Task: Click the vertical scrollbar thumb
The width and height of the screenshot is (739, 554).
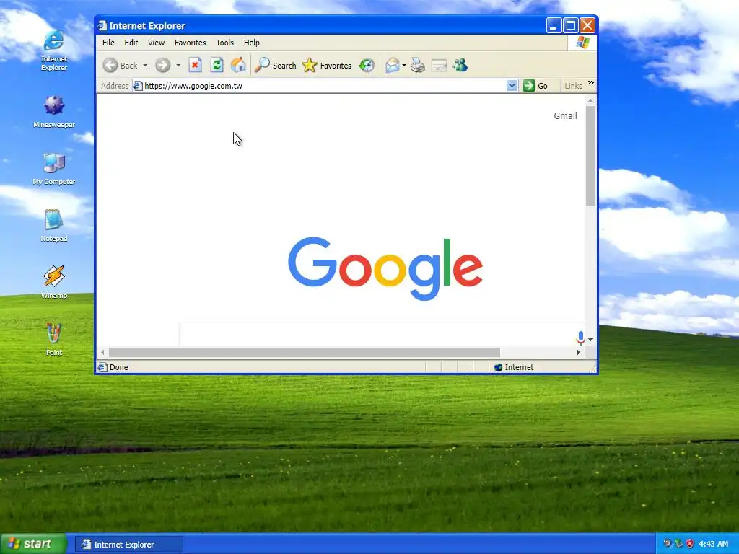Action: pyautogui.click(x=590, y=156)
